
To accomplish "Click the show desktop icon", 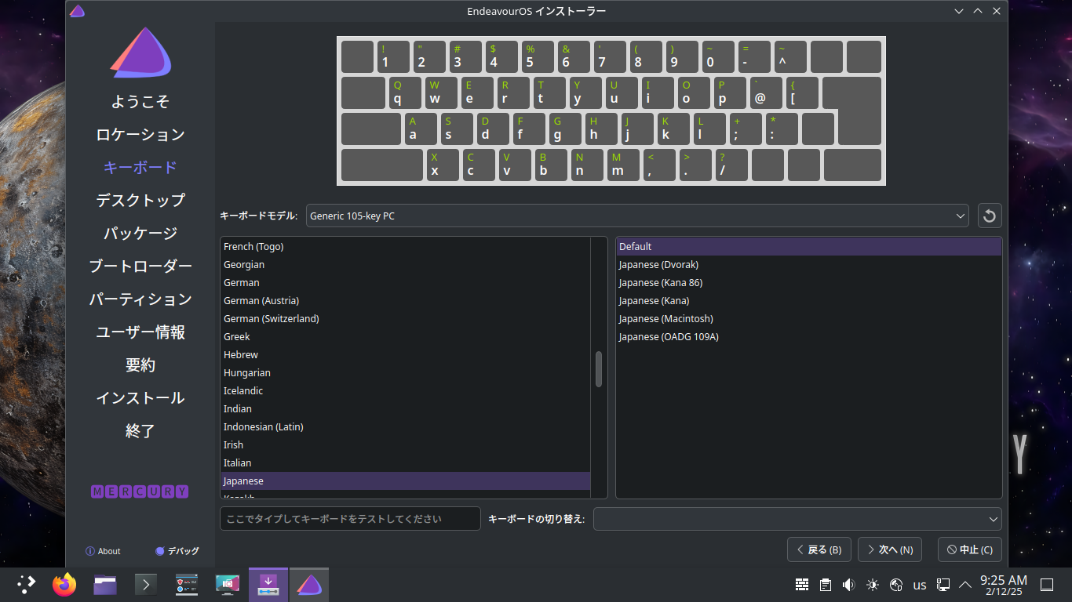I will click(1046, 585).
